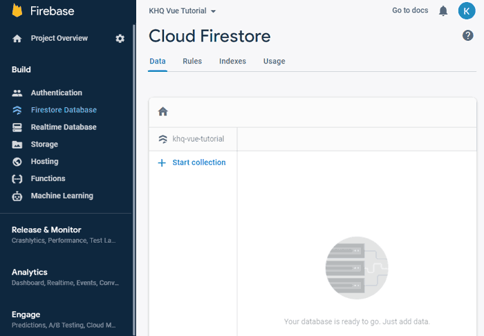Image resolution: width=484 pixels, height=336 pixels.
Task: Open Storage in the sidebar
Action: pos(44,144)
